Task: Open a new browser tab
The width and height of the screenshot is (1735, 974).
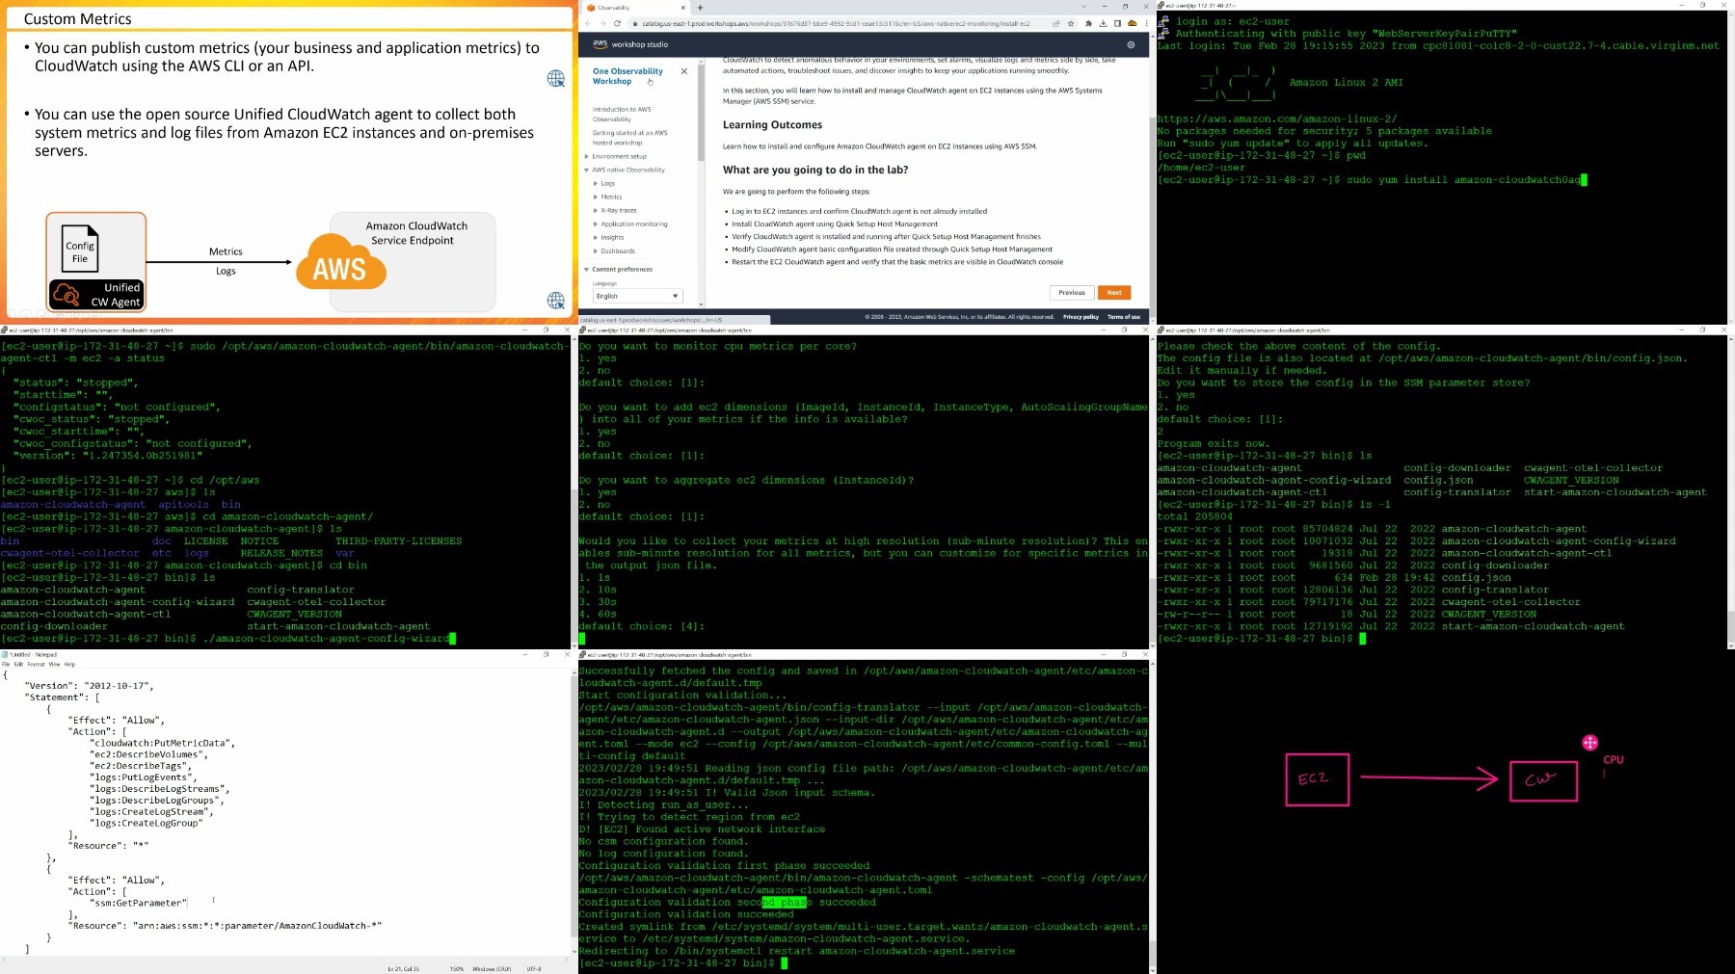Action: tap(701, 8)
